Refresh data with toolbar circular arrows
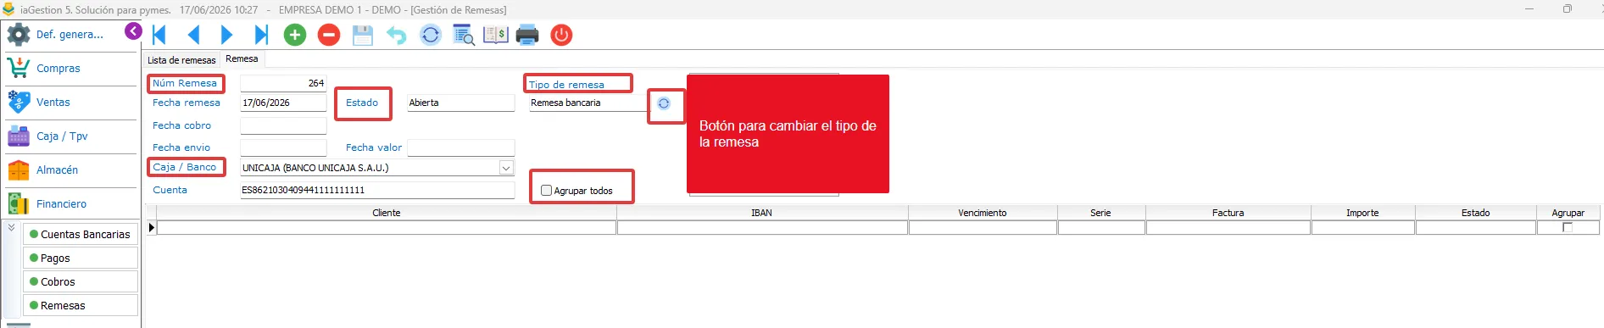Viewport: 1604px width, 328px height. 431,35
